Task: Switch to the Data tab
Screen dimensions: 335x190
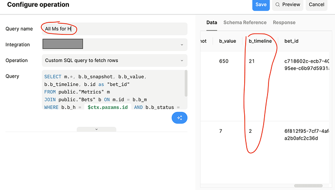Action: 212,23
